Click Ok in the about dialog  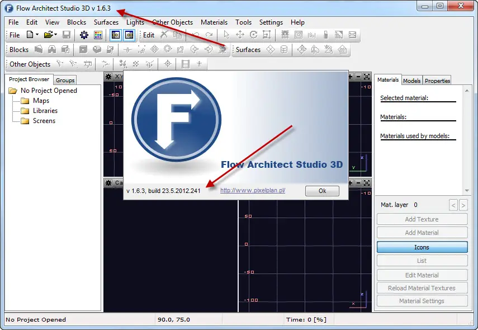point(322,191)
